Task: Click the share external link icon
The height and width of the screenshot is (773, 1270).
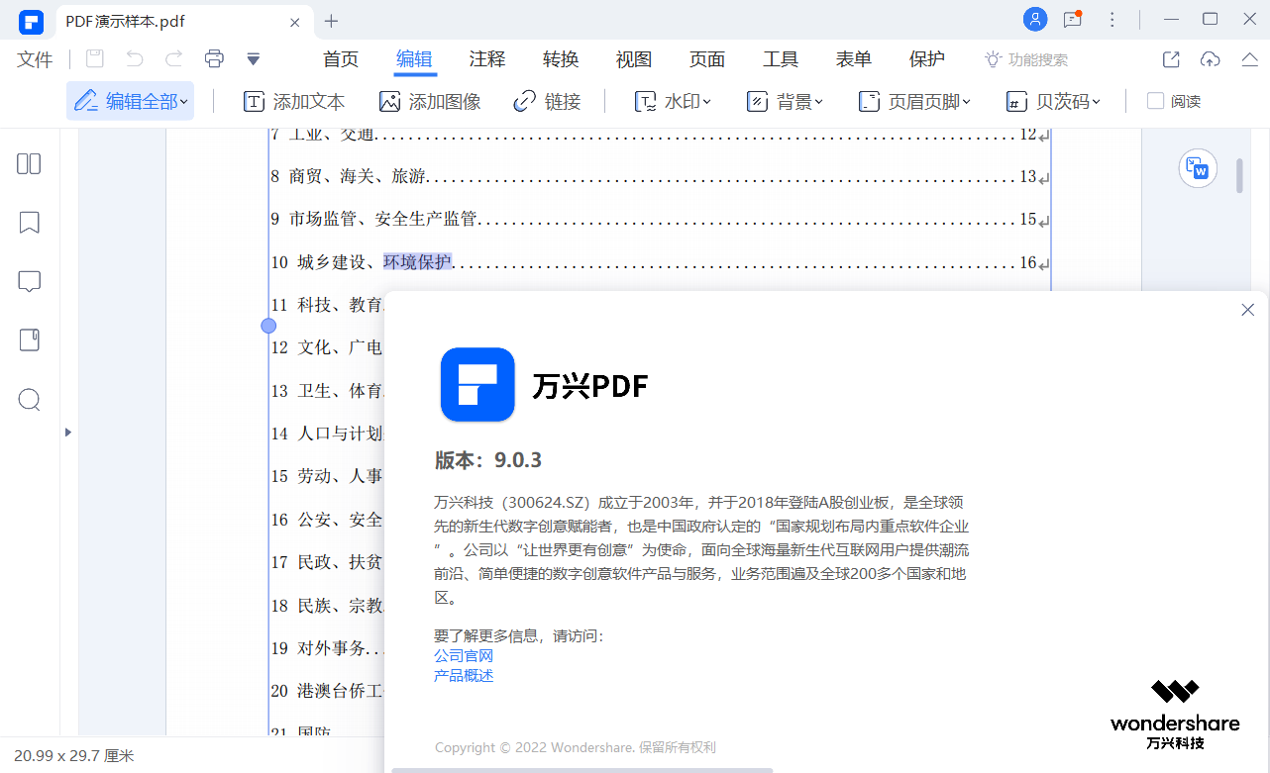Action: pos(1171,59)
